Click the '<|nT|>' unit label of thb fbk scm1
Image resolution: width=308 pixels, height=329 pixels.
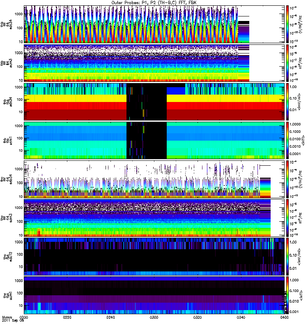(303, 140)
